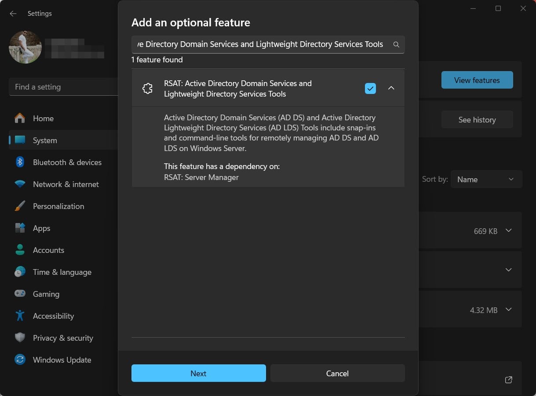Click the Windows Update refresh icon
The width and height of the screenshot is (536, 396).
20,360
